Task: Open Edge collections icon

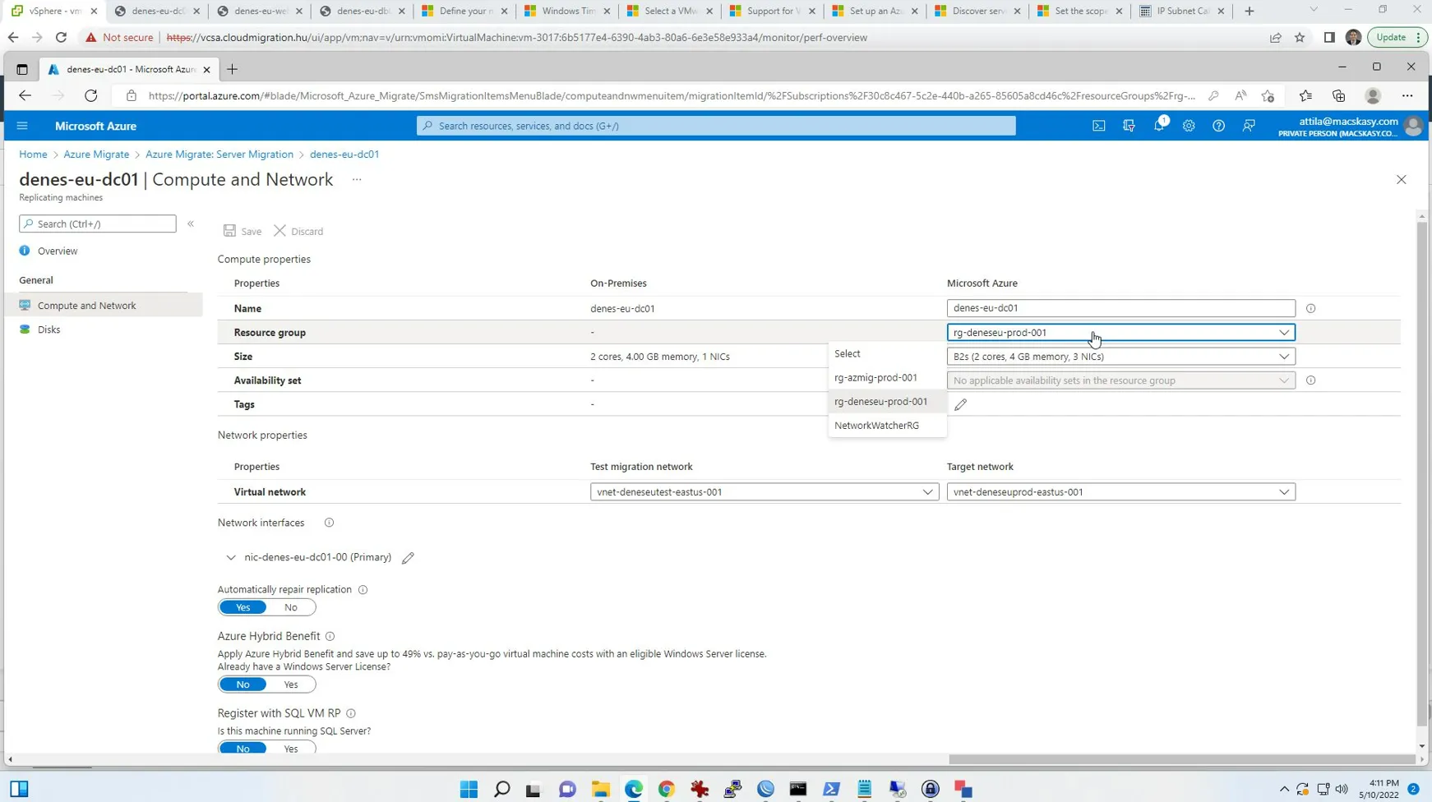Action: pyautogui.click(x=1339, y=96)
